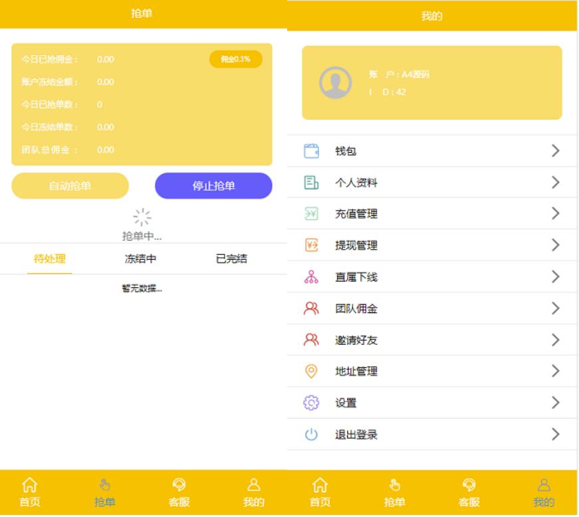The image size is (579, 517).
Task: Click the 抢单中 loading spinner
Action: (x=142, y=217)
